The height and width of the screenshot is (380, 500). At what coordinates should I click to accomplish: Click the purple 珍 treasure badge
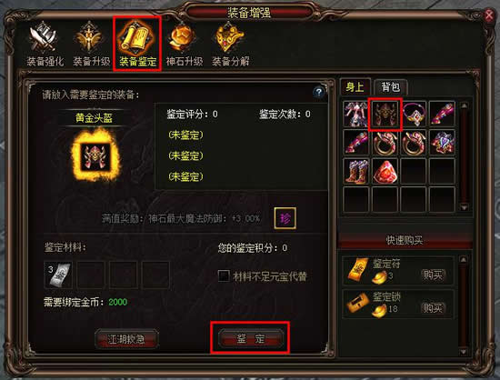[285, 218]
